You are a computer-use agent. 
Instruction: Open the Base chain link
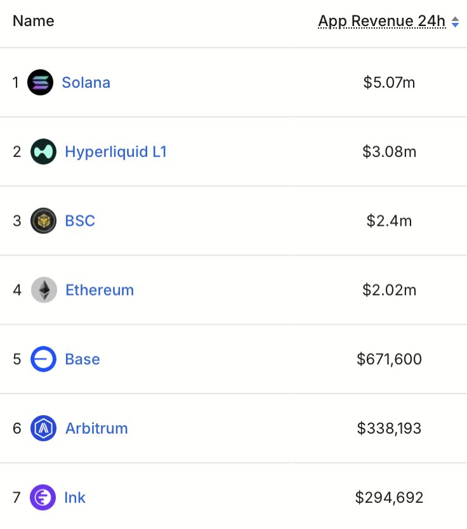[x=82, y=359]
